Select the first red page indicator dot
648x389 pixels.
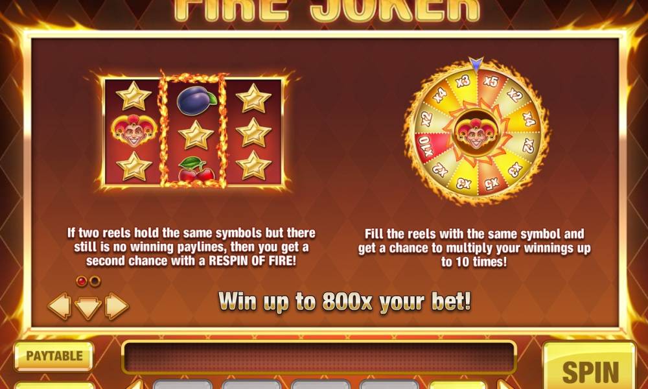click(82, 281)
